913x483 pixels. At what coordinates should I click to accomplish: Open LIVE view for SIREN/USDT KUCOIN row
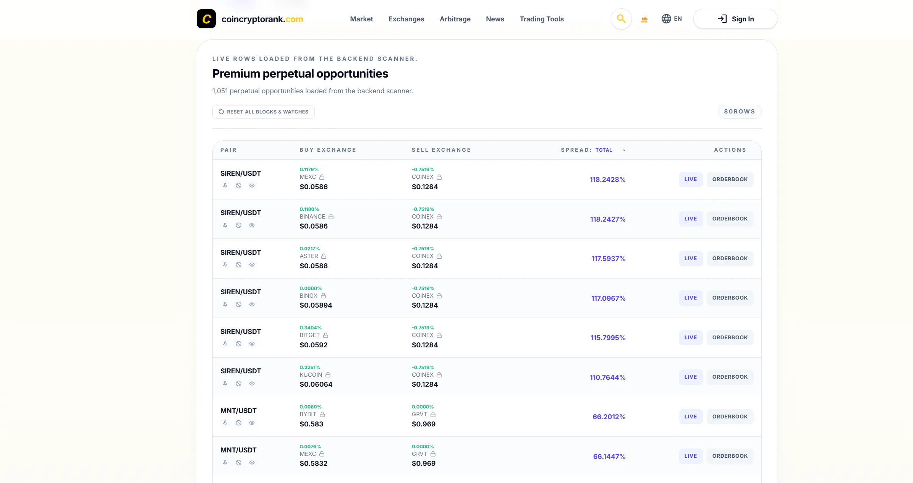[x=690, y=377]
